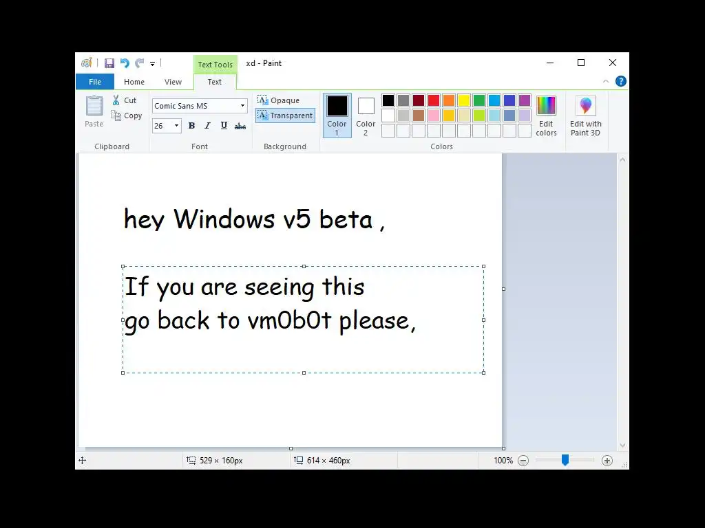705x528 pixels.
Task: Pick the brown color swatch
Action: point(419,115)
